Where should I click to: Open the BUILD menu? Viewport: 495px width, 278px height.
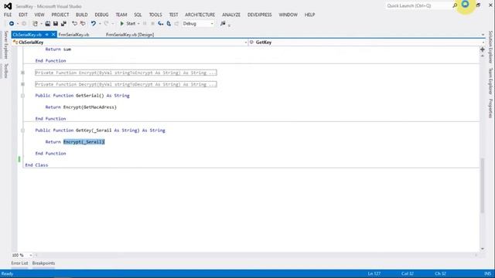tap(82, 15)
